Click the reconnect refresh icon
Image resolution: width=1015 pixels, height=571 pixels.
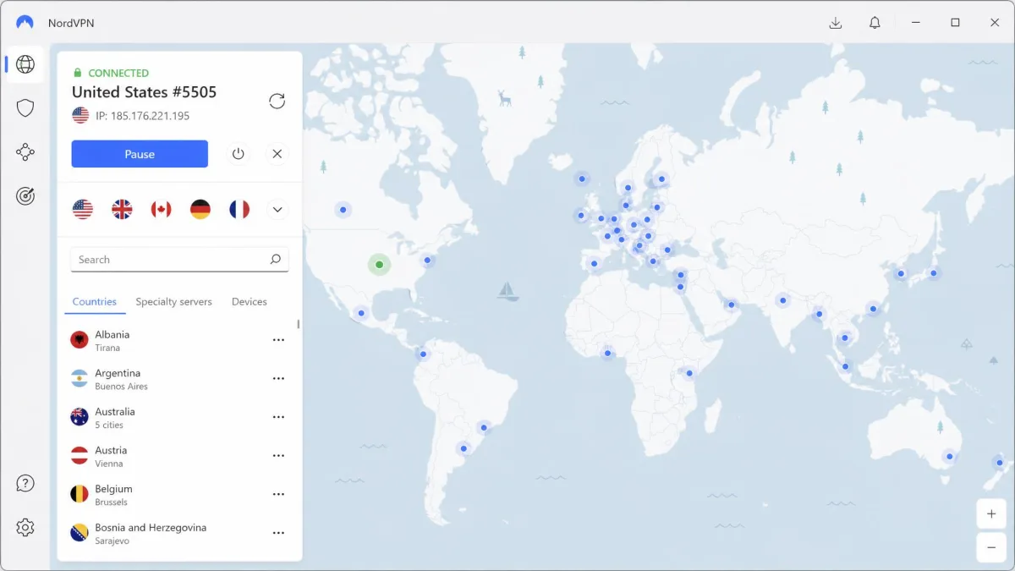coord(277,102)
